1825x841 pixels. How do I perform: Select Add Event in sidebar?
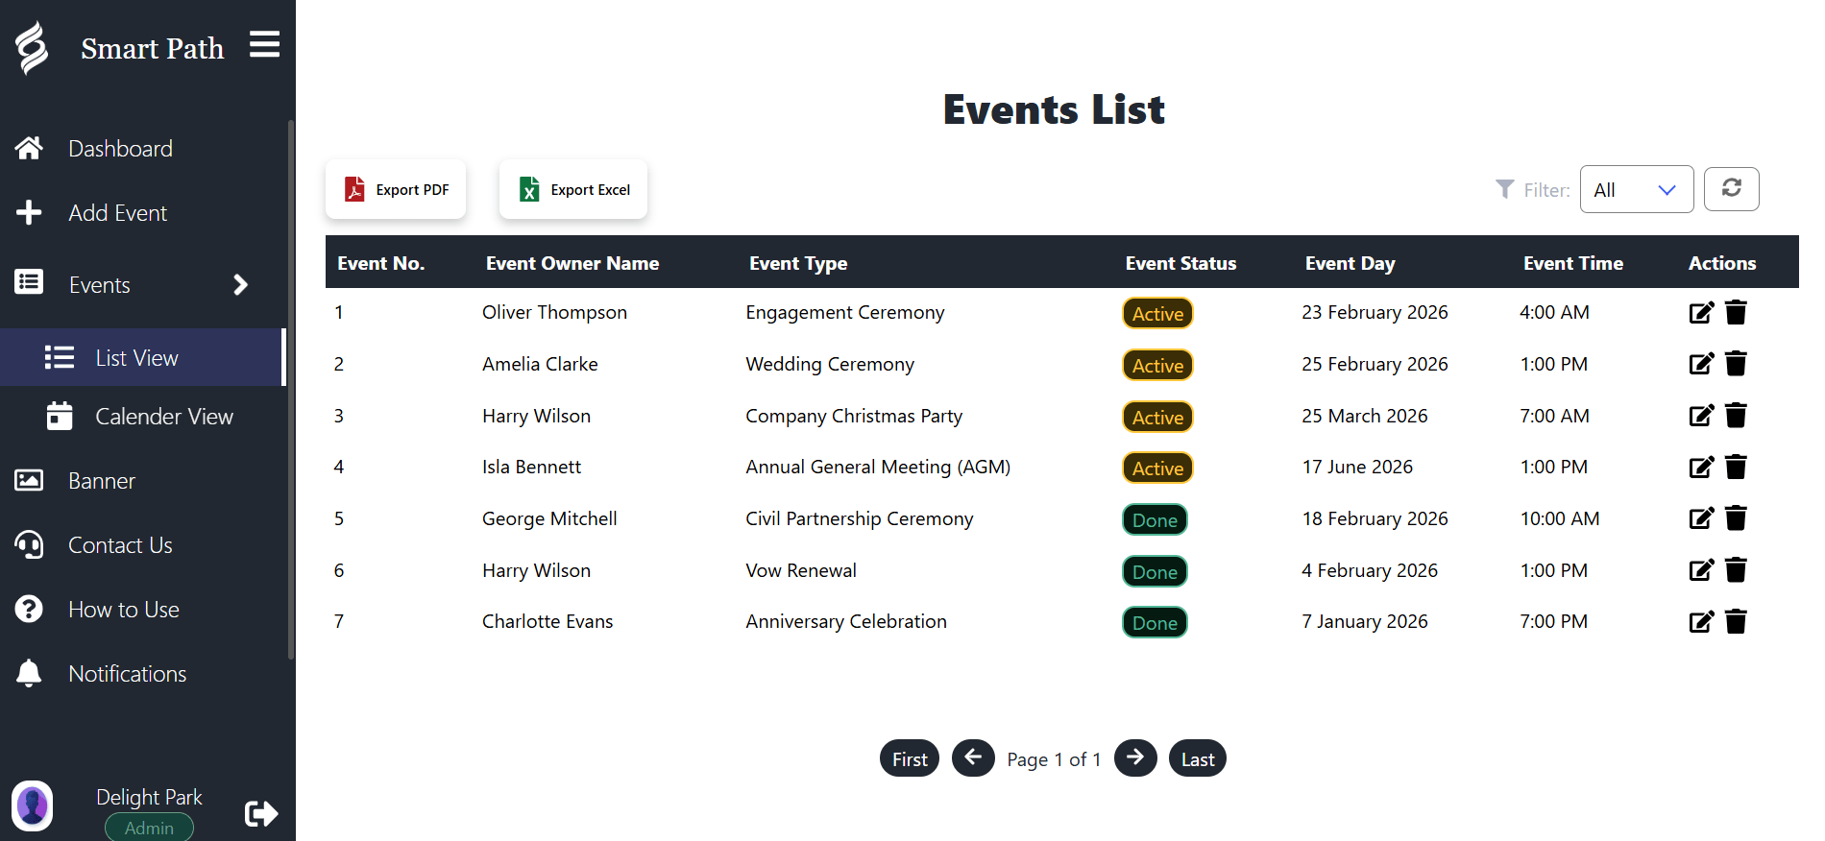[117, 213]
